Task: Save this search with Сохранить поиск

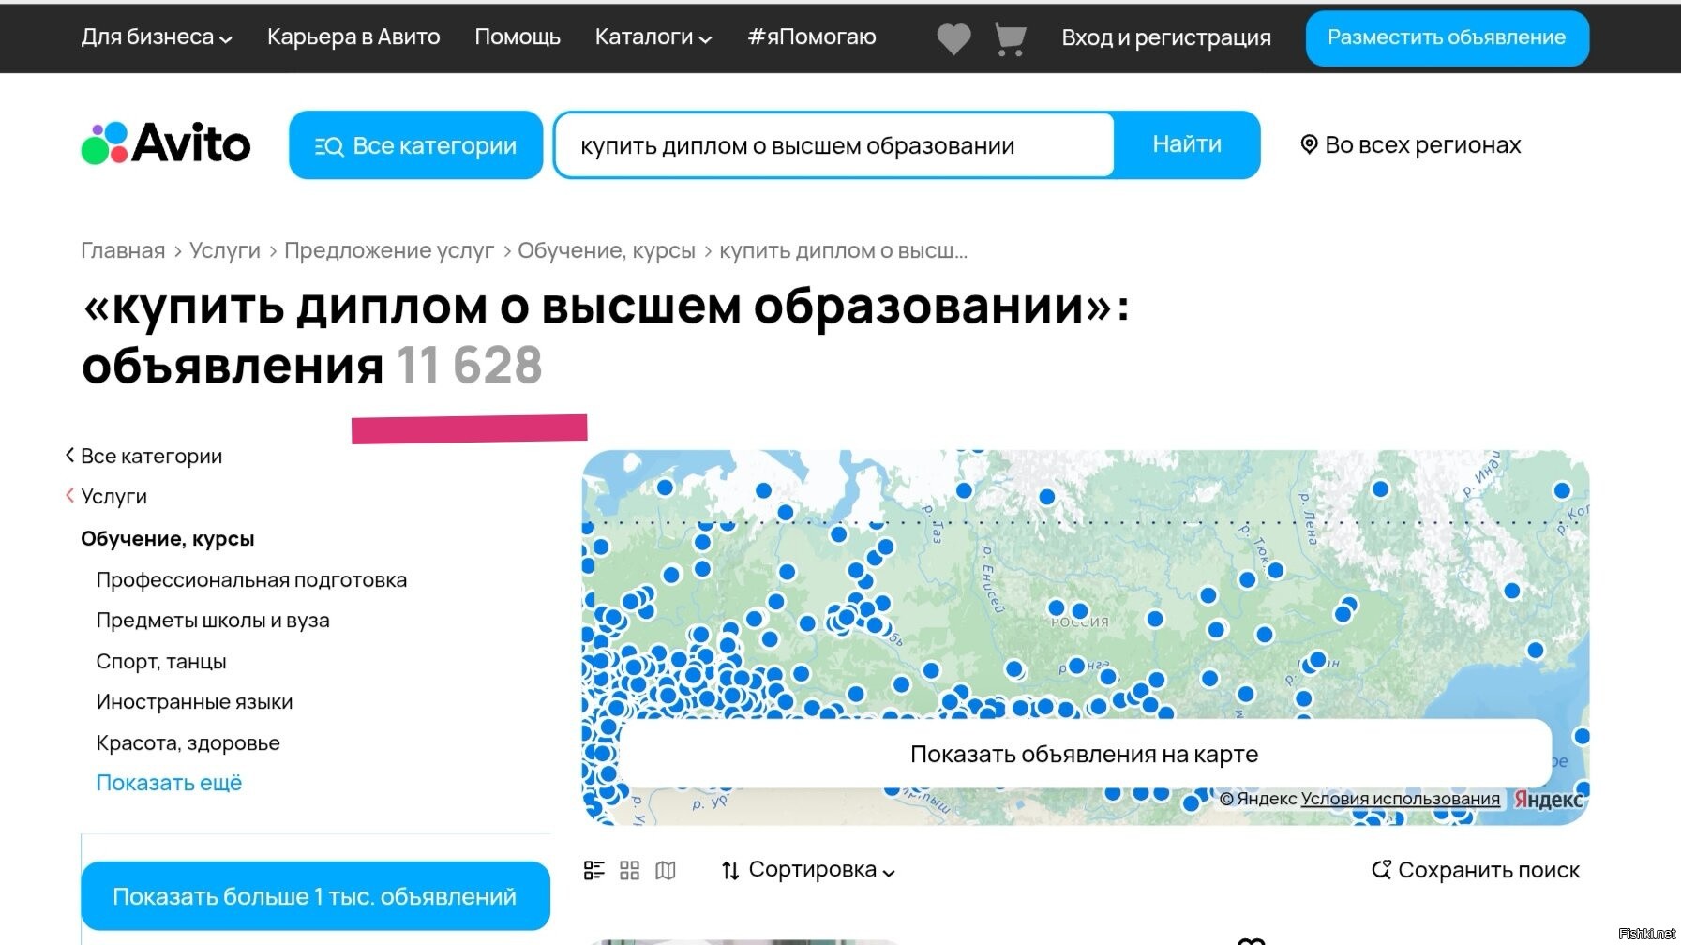Action: tap(1476, 870)
